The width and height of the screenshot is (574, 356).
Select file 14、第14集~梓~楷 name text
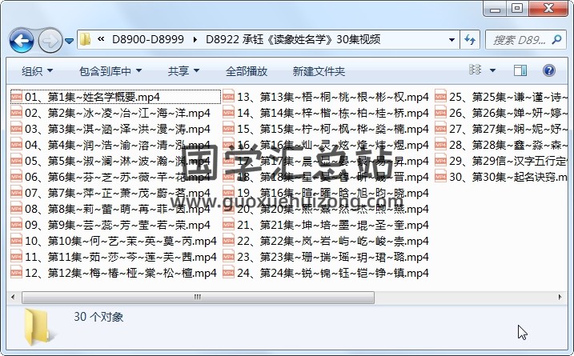tap(332, 113)
